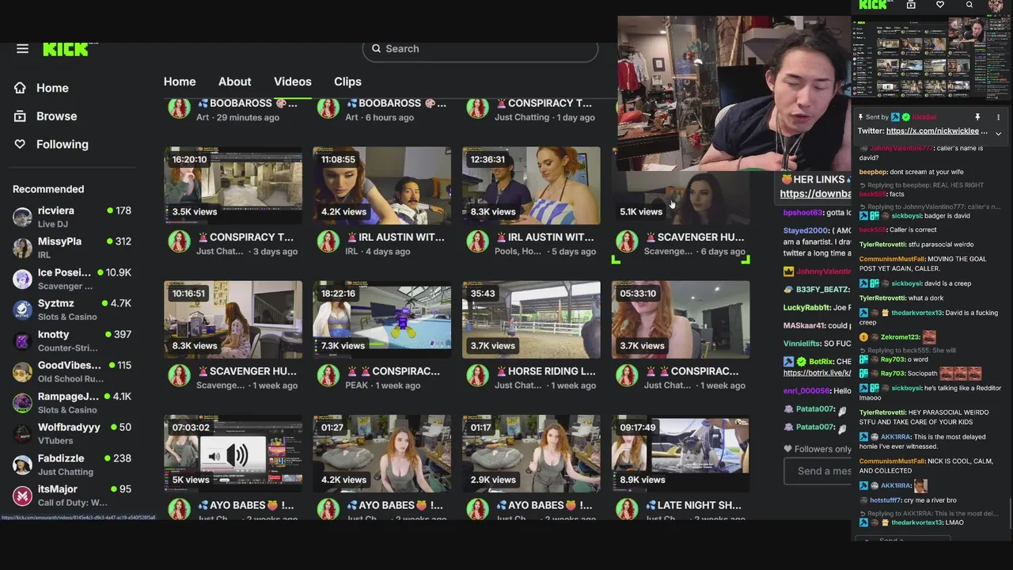Screen dimensions: 1013x570
Task: Click the Send a message chat box
Action: point(818,471)
